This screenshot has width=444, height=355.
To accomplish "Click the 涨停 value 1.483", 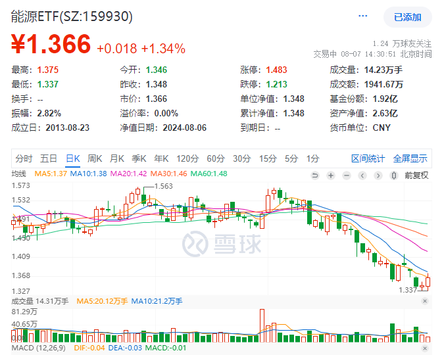I will [277, 70].
